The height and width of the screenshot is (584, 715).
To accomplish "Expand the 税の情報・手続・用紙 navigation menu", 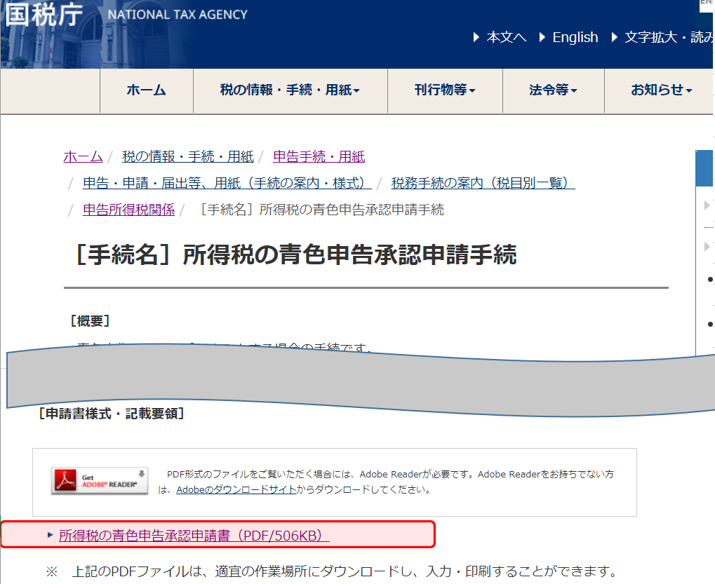I will [290, 90].
